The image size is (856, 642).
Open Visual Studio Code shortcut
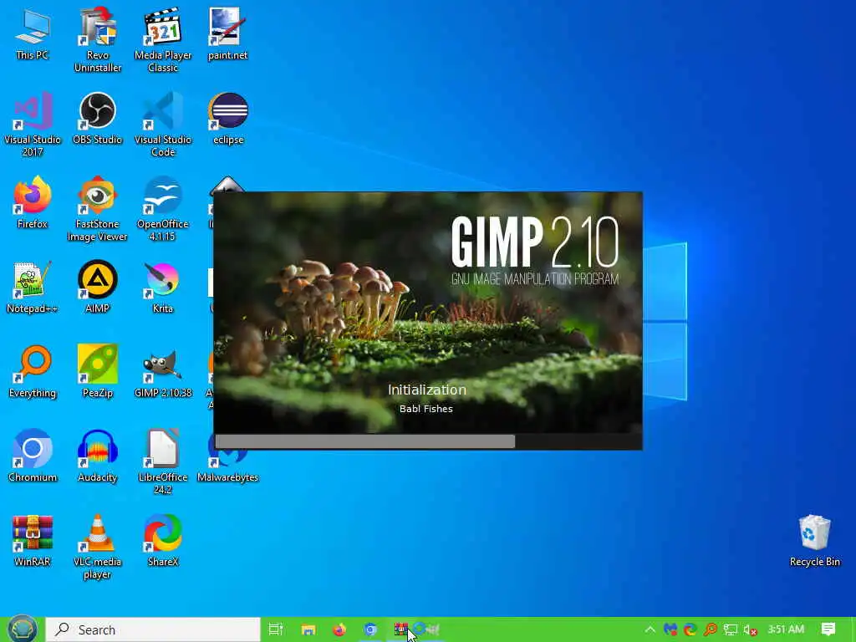coord(163,125)
